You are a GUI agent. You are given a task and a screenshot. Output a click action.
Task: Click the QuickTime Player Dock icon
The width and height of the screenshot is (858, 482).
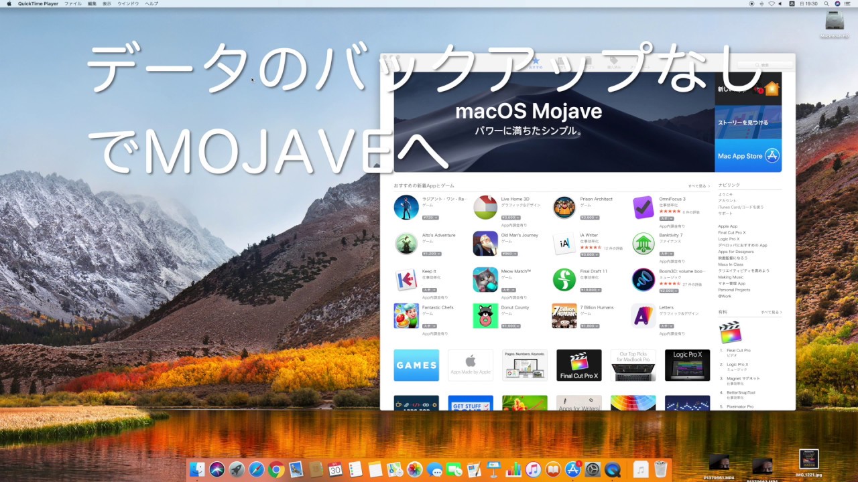(612, 470)
